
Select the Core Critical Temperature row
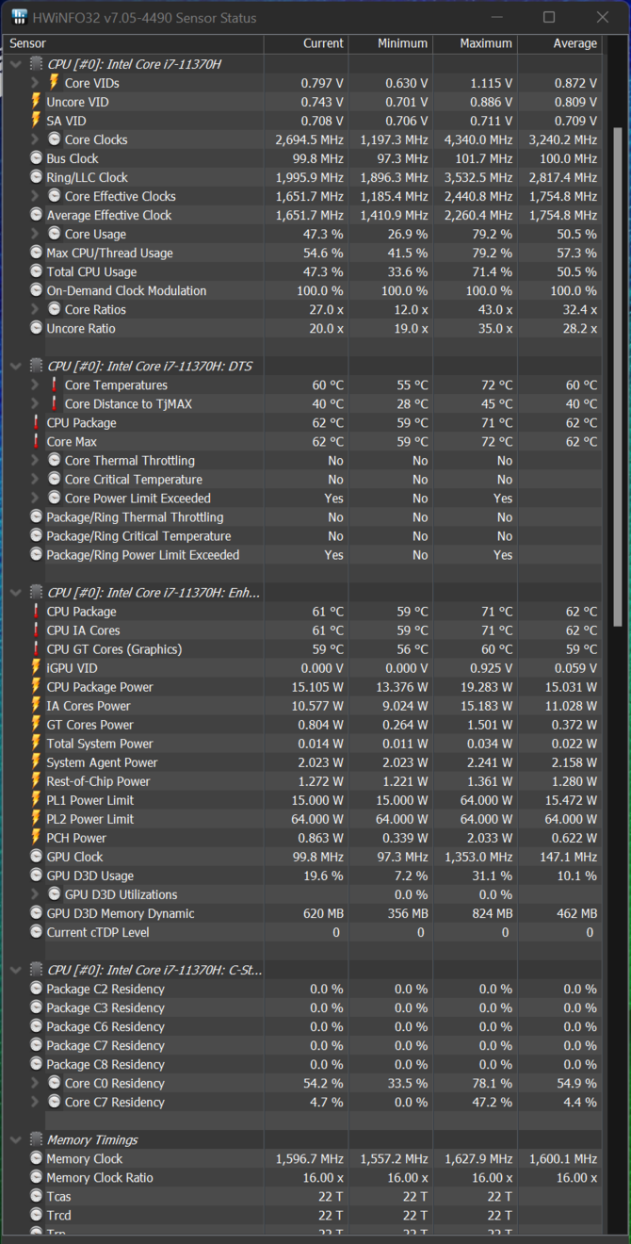coord(303,479)
